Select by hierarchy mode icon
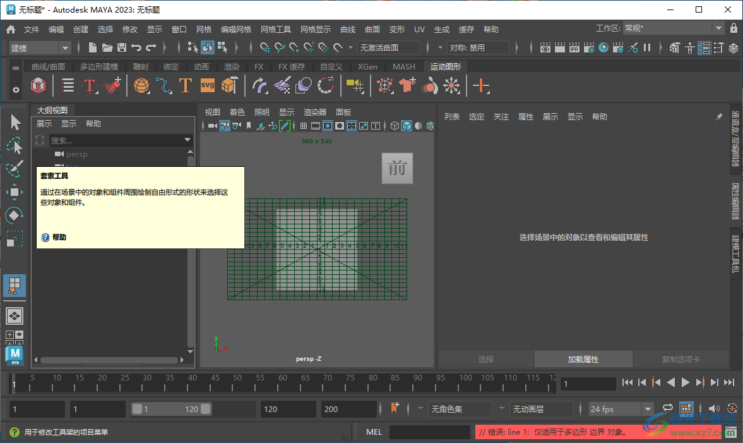The height and width of the screenshot is (443, 743). pyautogui.click(x=193, y=47)
